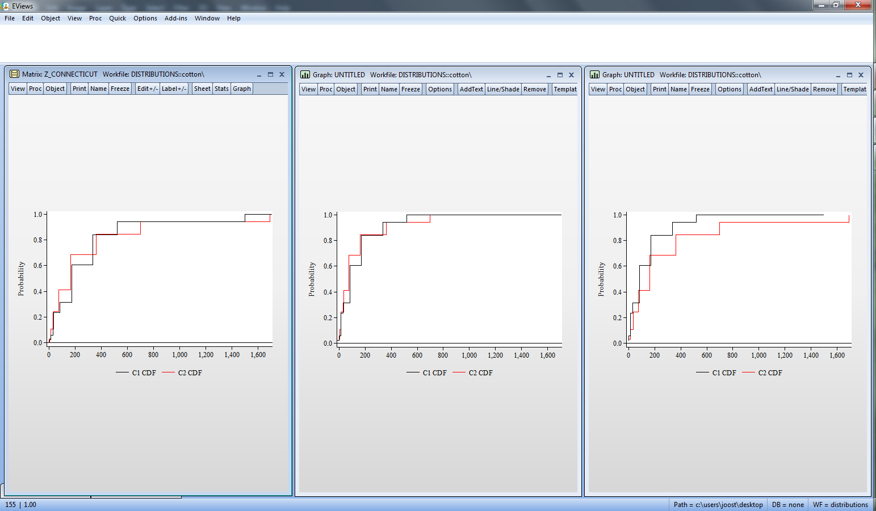Click Proc in the middle Graph window
The image size is (876, 511).
(x=326, y=89)
